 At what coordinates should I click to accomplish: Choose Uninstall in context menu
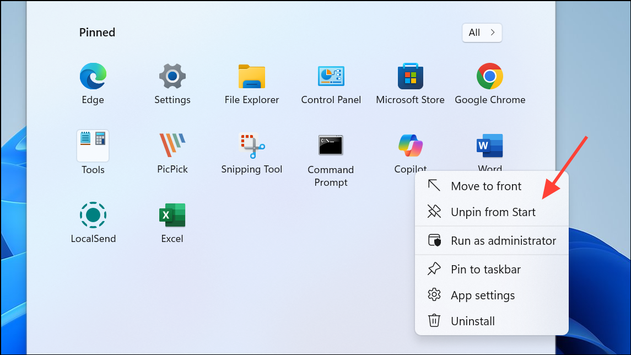coord(492,321)
